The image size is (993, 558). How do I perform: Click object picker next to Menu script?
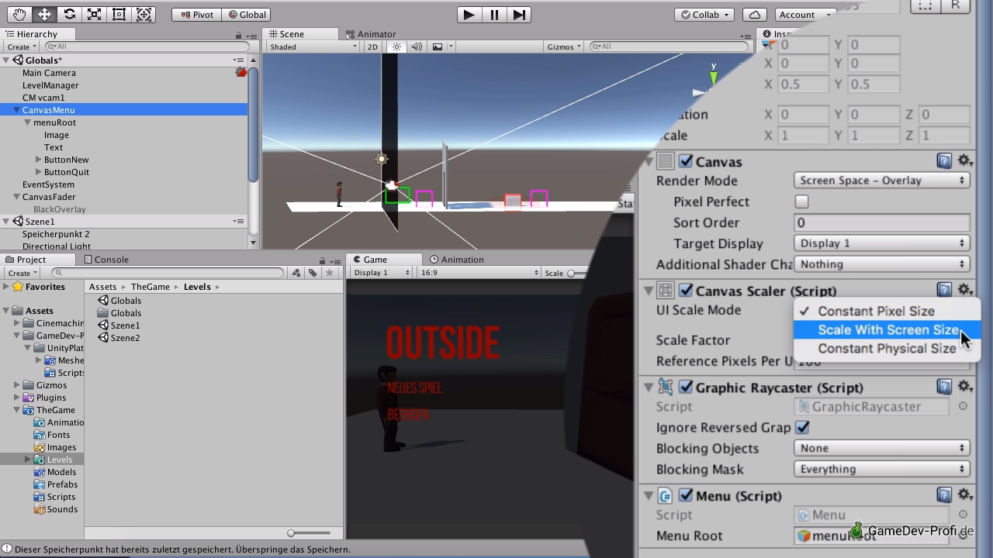coord(963,515)
